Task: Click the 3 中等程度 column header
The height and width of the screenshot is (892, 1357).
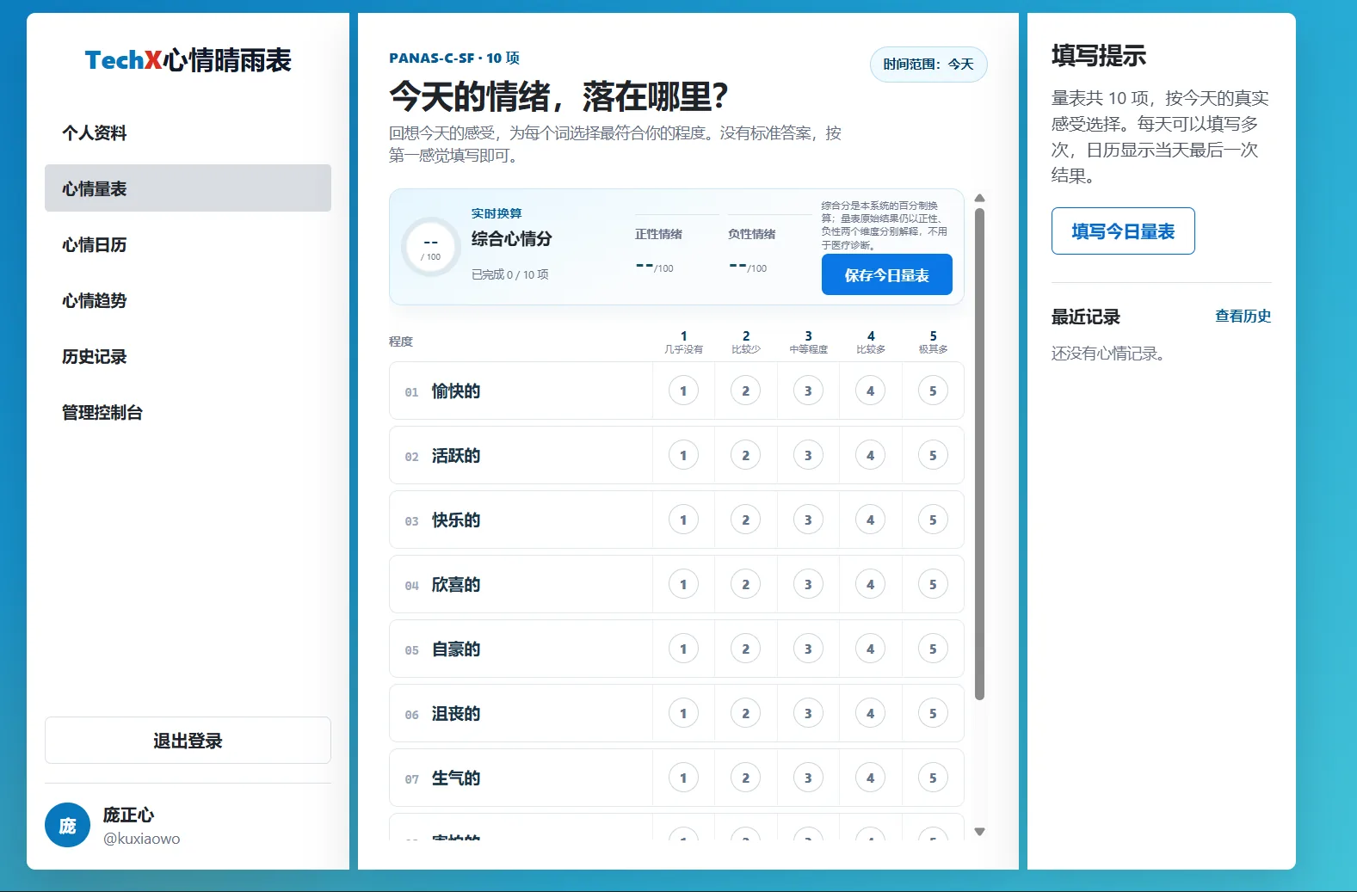Action: pos(808,342)
